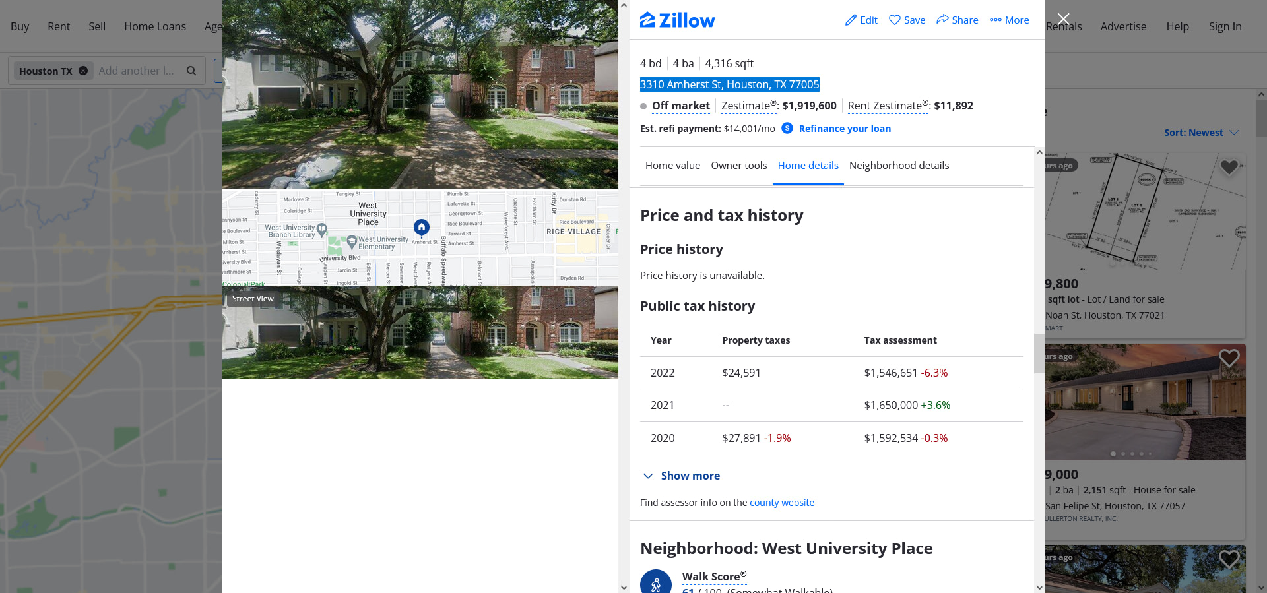
Task: Open the Street View image
Action: [x=420, y=332]
